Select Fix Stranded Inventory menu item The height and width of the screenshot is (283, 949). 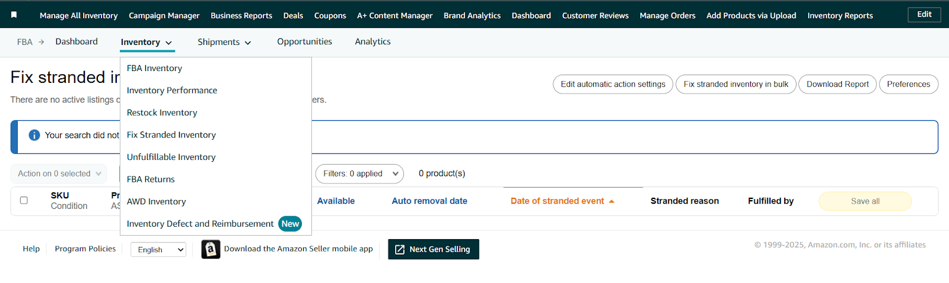(x=171, y=134)
